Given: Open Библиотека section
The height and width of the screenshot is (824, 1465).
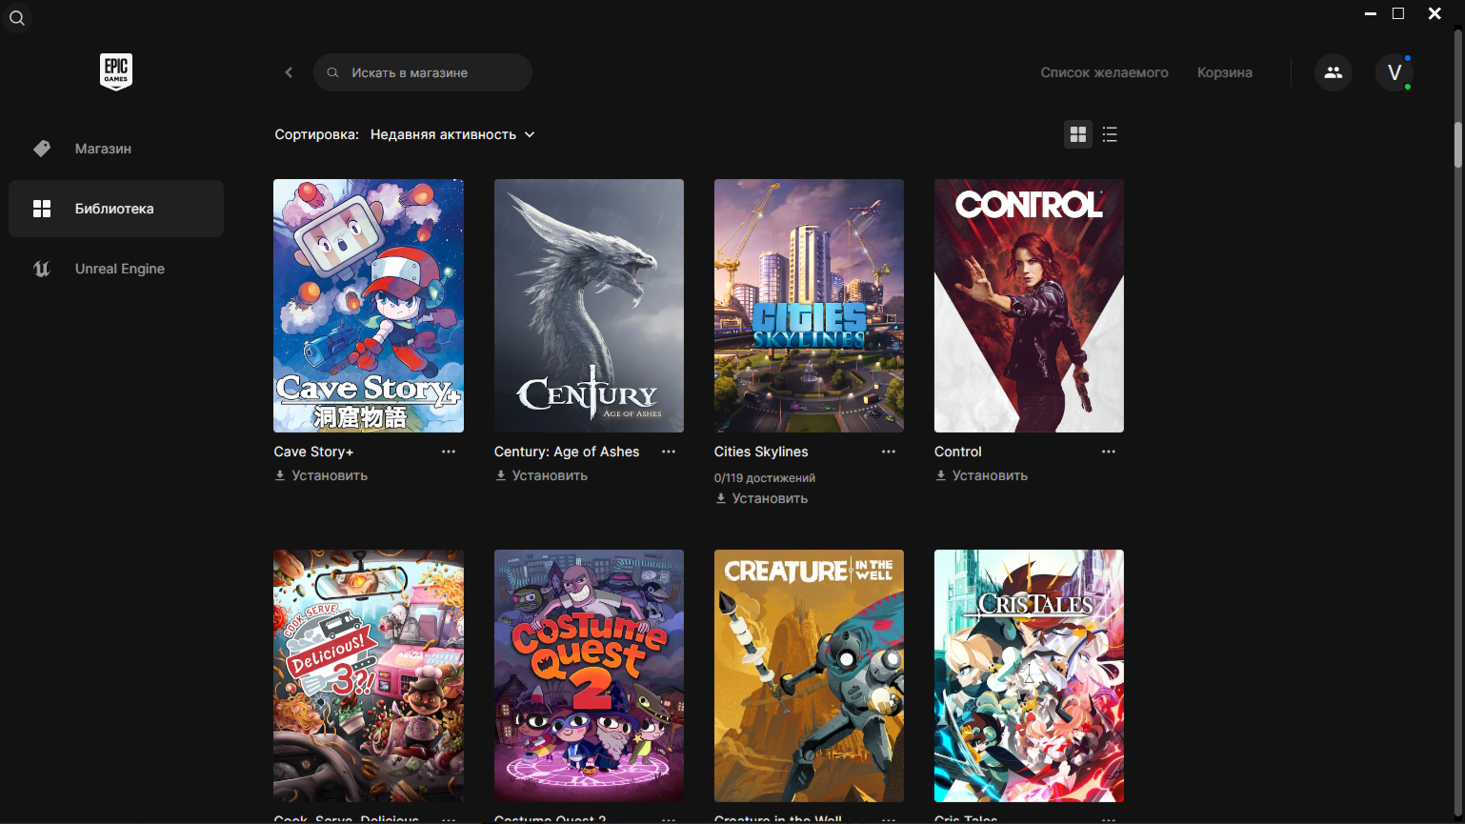Looking at the screenshot, I should click(x=116, y=209).
